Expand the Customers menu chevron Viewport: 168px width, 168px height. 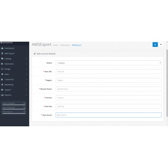coord(27,79)
